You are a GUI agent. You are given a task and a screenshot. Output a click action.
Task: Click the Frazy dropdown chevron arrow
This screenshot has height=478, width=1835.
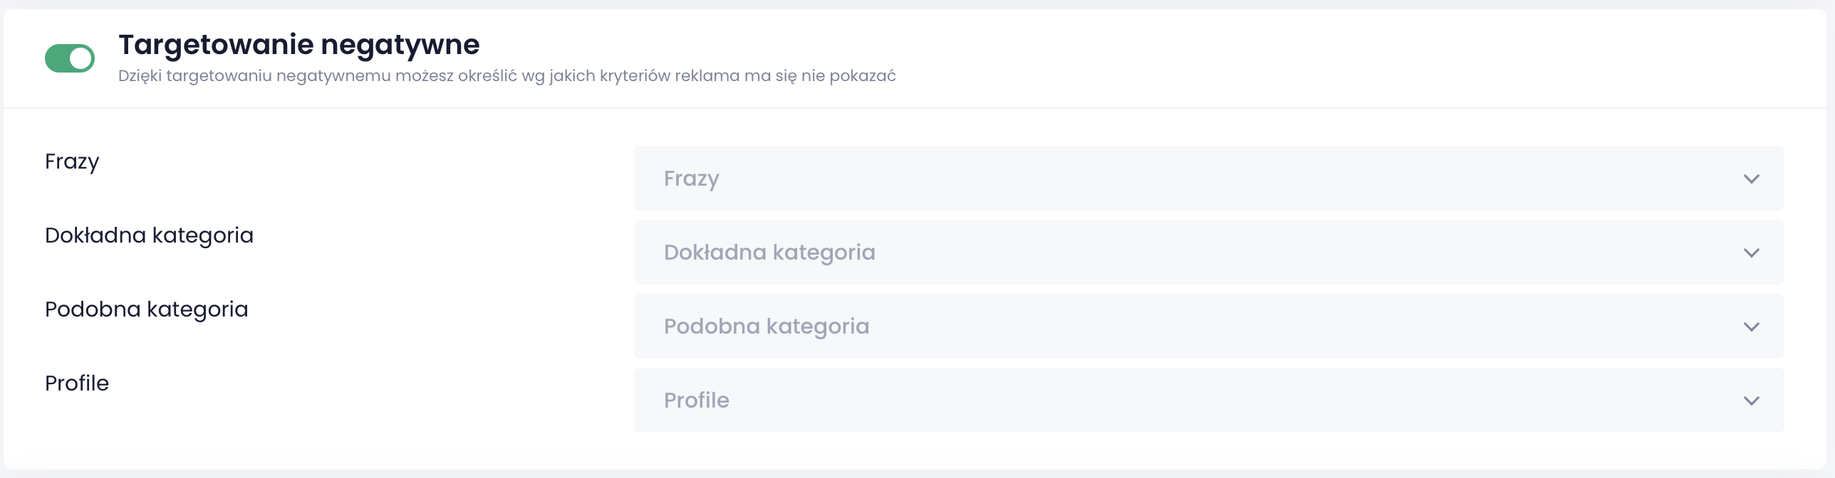pyautogui.click(x=1751, y=179)
